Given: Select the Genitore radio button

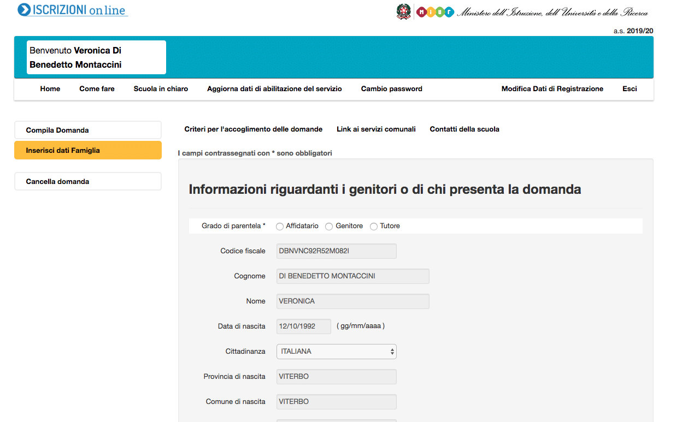Looking at the screenshot, I should tap(329, 227).
